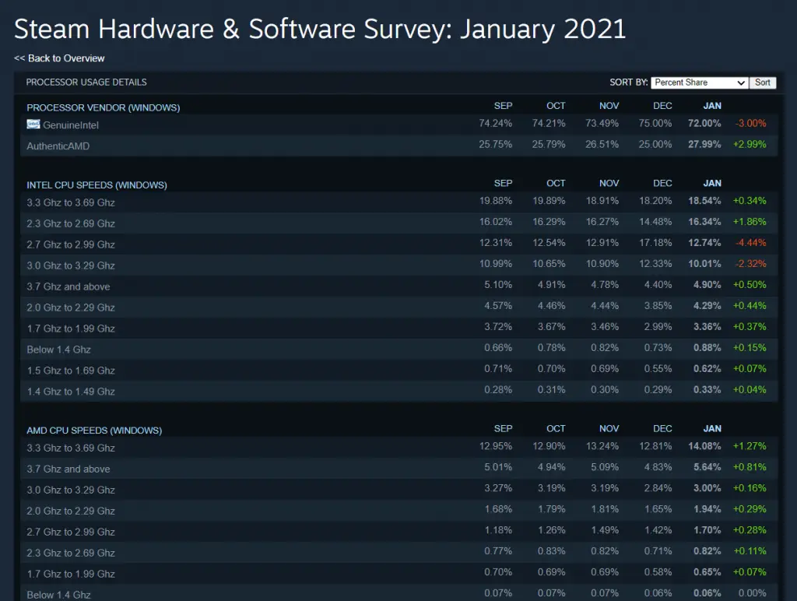797x601 pixels.
Task: Click AuthenticAMD November value 26.51%
Action: click(x=602, y=144)
